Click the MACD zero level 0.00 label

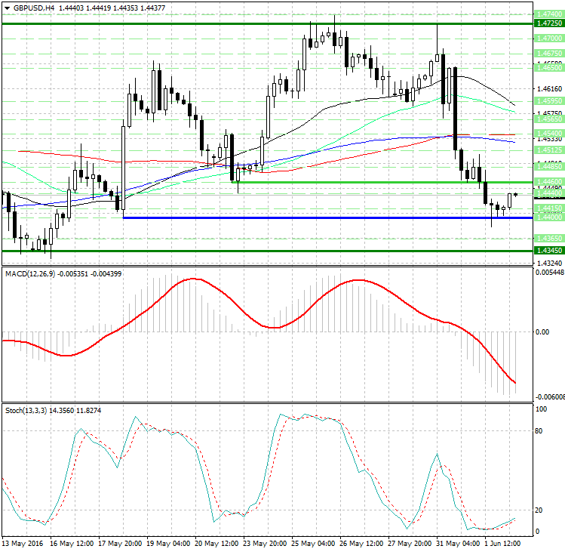click(x=541, y=332)
